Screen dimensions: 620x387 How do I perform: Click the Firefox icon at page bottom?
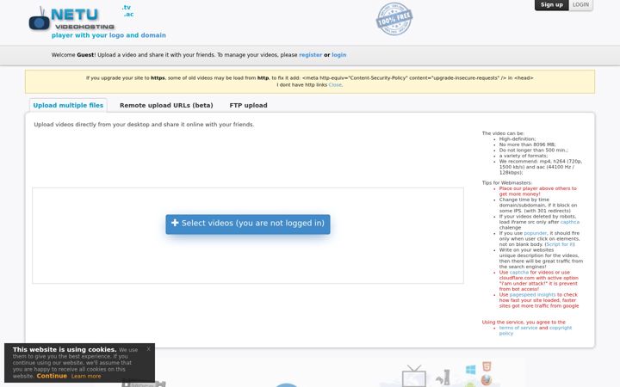tap(487, 380)
